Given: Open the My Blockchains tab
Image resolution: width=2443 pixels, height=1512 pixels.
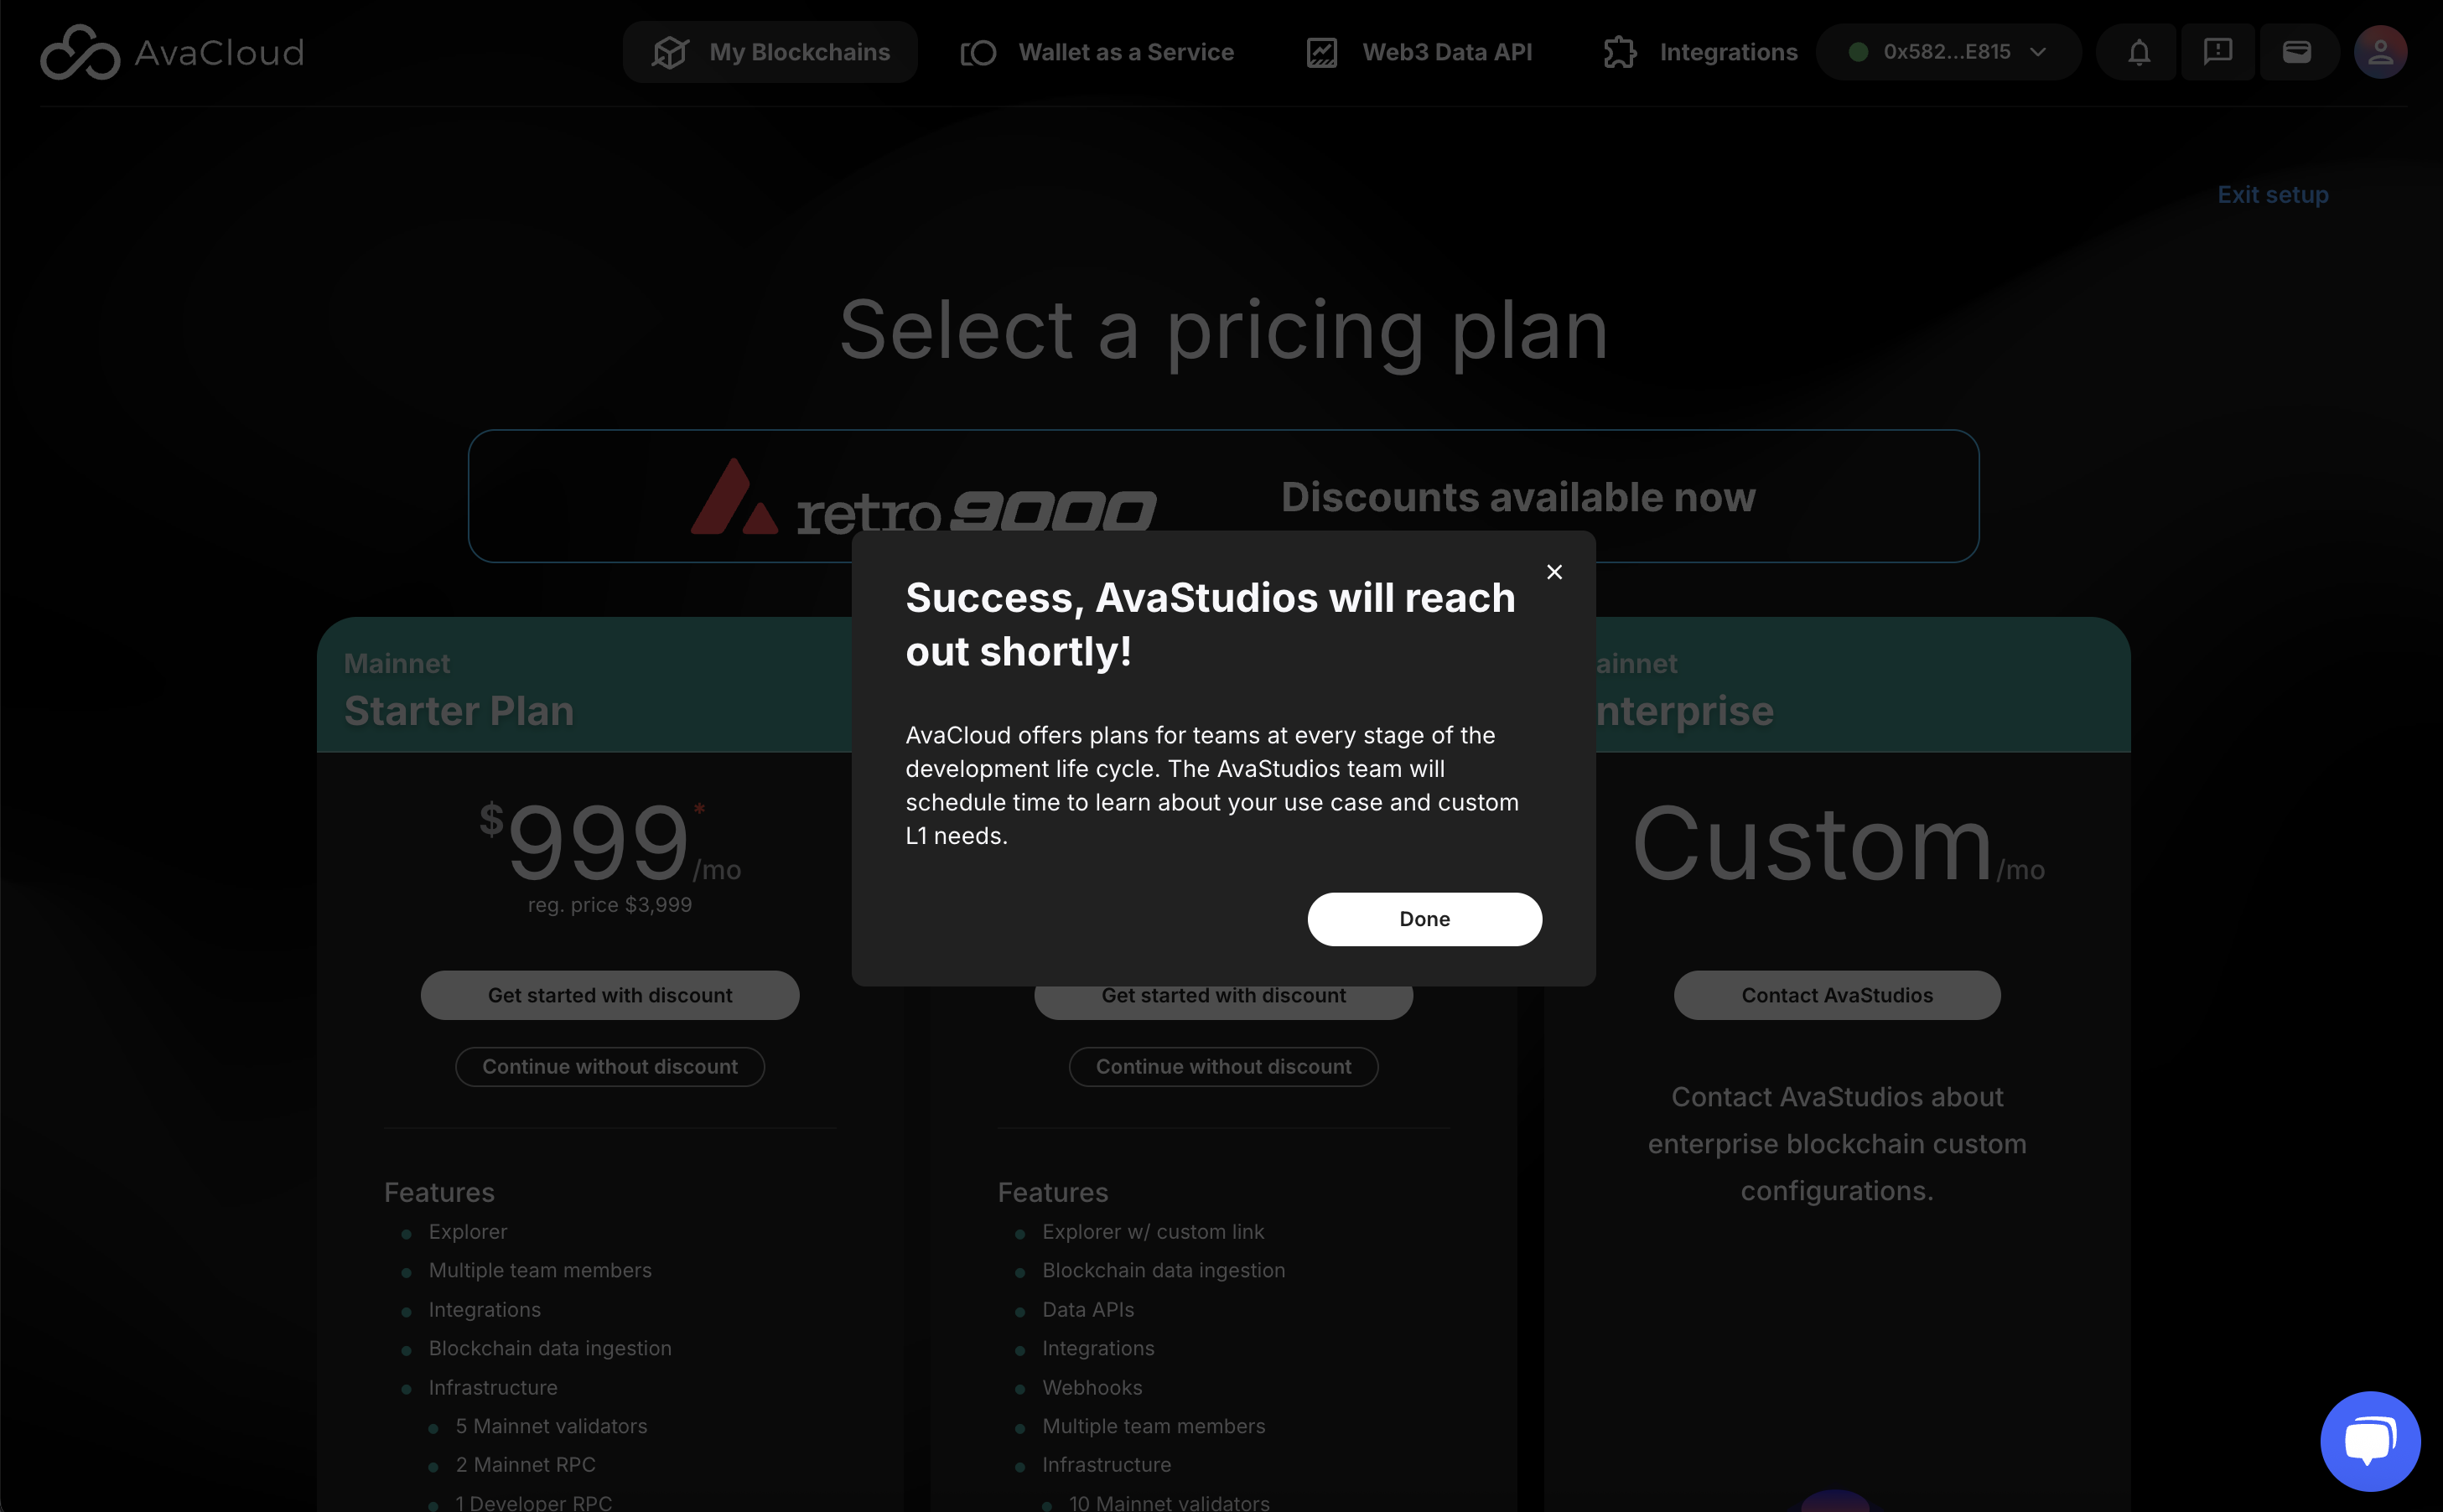Looking at the screenshot, I should click(770, 52).
